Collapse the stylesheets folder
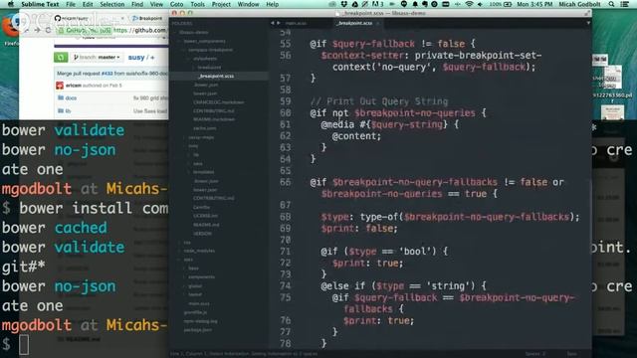 click(x=205, y=59)
